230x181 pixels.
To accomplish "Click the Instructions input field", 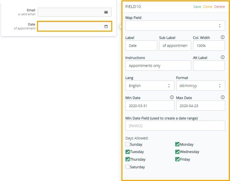I will 158,66.
